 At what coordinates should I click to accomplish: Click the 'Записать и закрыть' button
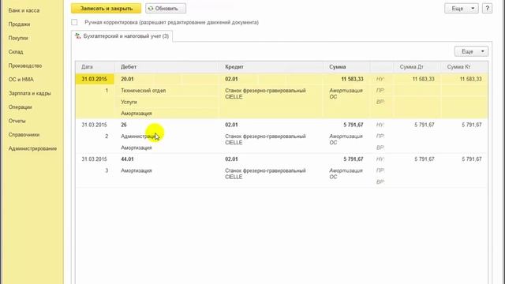[106, 9]
